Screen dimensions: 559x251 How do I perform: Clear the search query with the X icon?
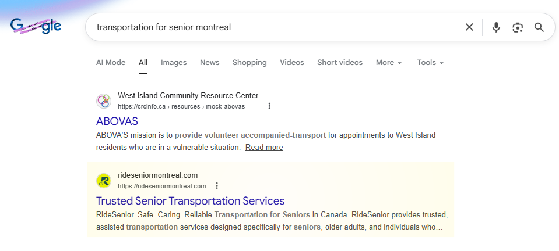click(469, 27)
